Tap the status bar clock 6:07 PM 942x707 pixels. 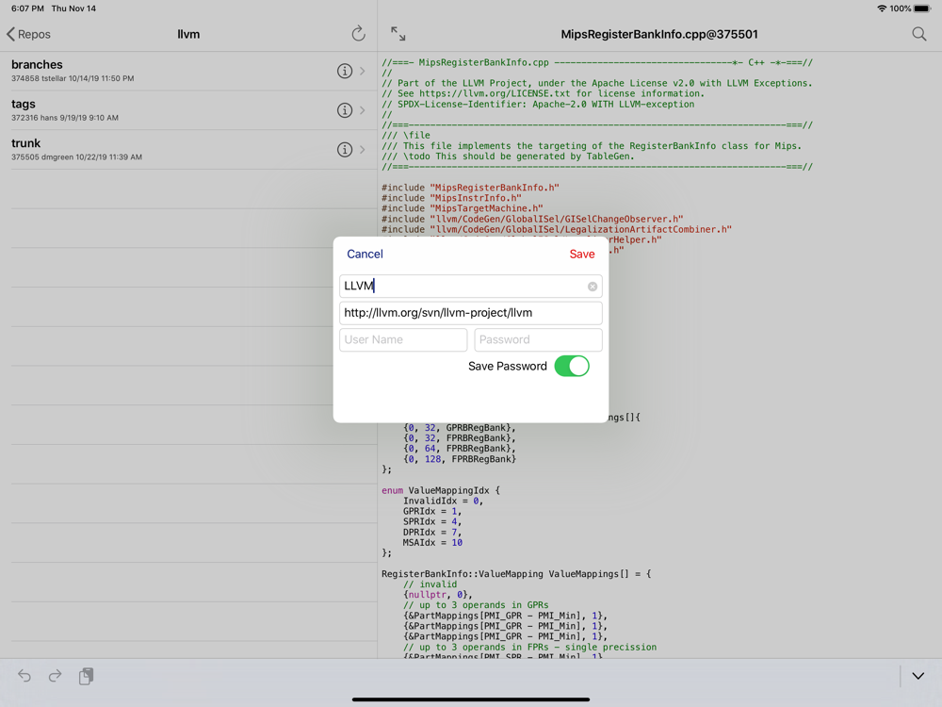click(27, 8)
